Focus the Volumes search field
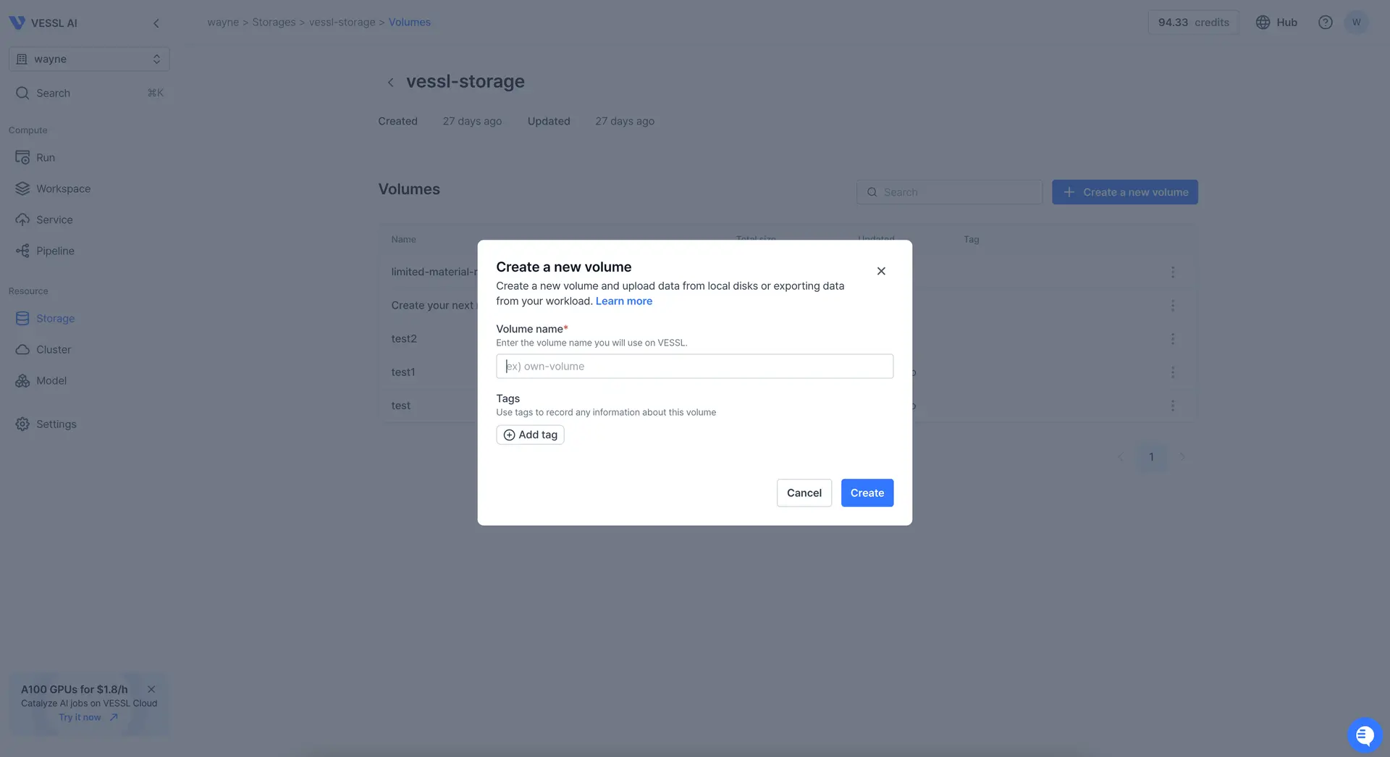Viewport: 1390px width, 757px height. coord(949,193)
